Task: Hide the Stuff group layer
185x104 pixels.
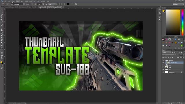Action: point(163,70)
